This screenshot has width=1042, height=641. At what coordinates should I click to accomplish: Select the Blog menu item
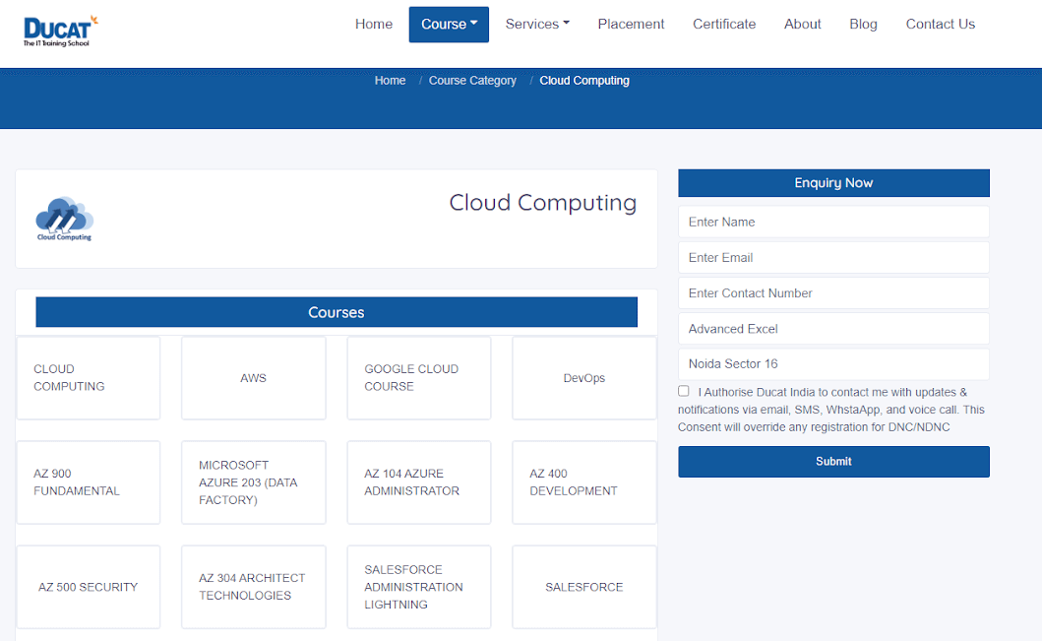[x=863, y=24]
